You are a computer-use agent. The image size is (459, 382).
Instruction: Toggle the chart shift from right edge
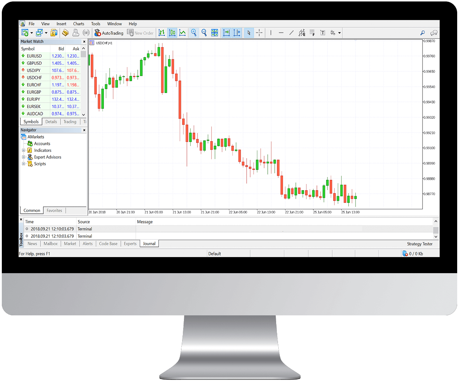point(237,33)
